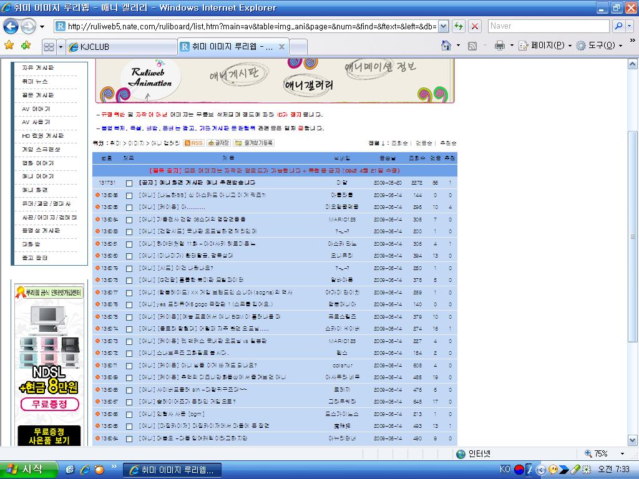Viewport: 639px width, 479px height.
Task: Open the Quick Tabs grid icon
Action: (x=49, y=47)
